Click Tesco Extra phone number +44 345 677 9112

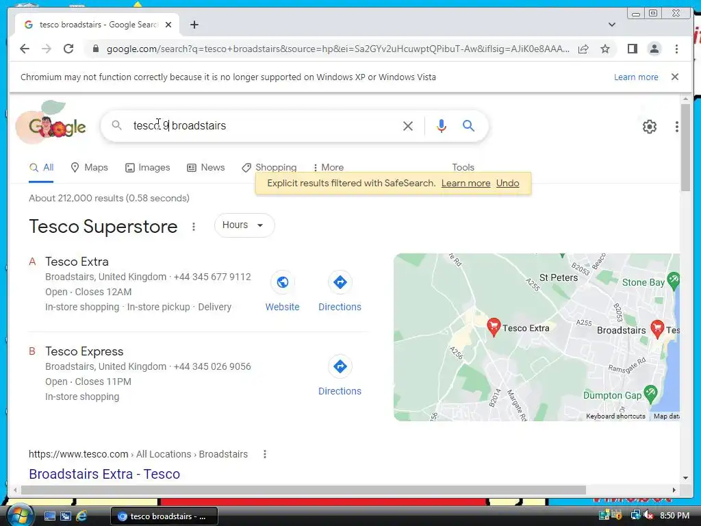pos(212,277)
